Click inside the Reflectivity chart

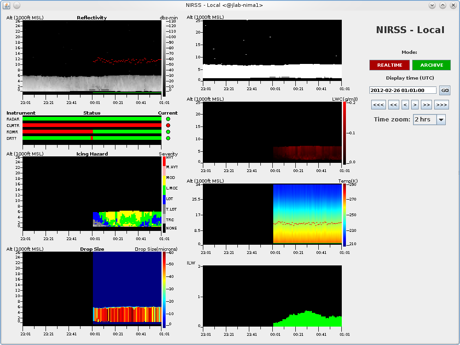(x=92, y=55)
